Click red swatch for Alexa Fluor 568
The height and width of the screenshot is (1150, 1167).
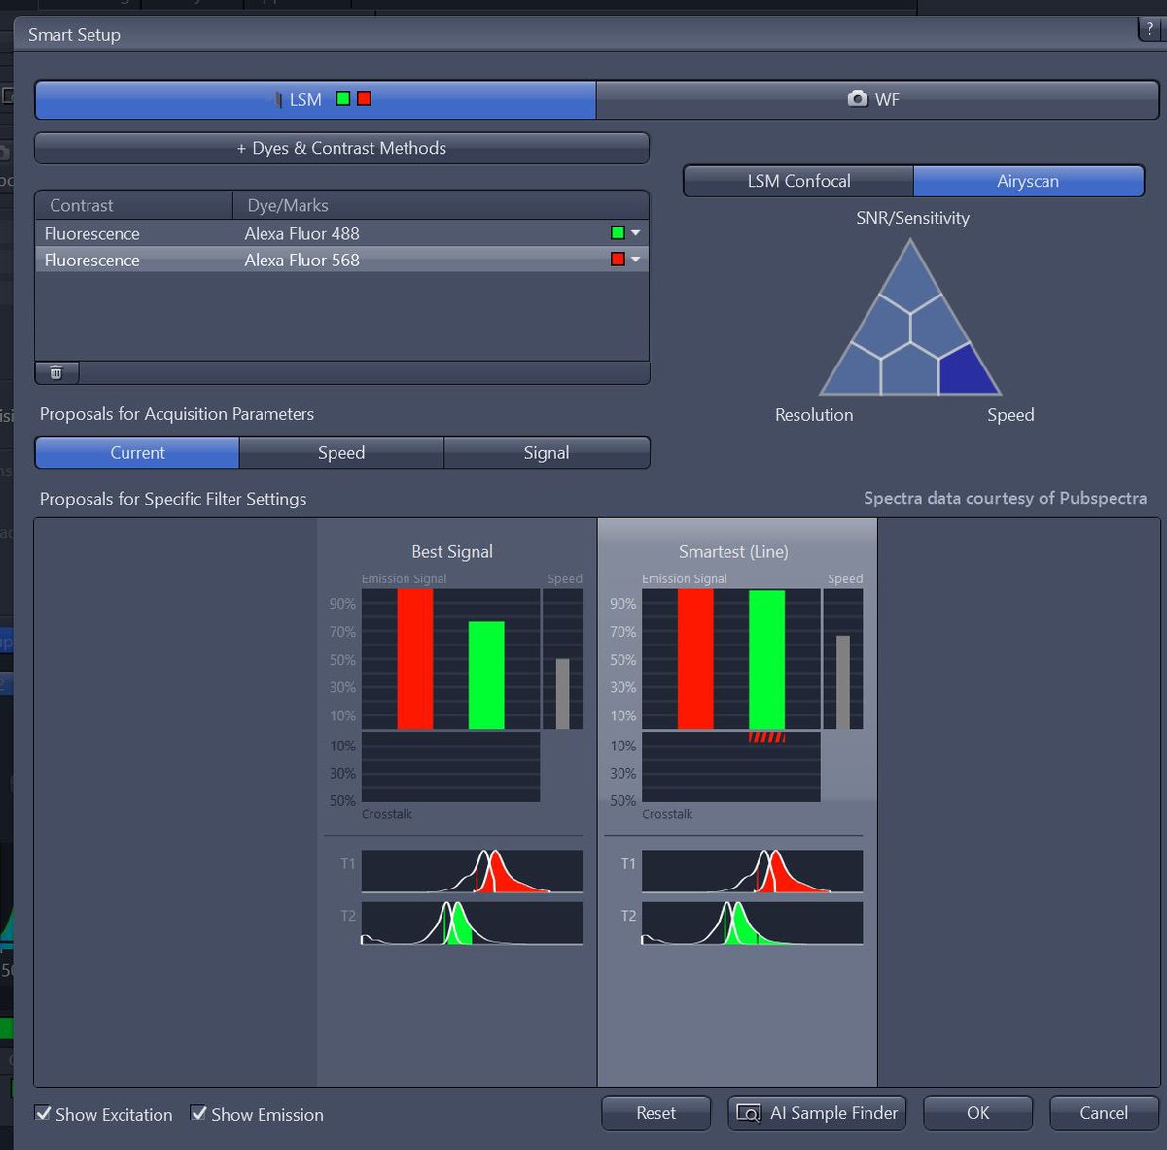point(617,260)
